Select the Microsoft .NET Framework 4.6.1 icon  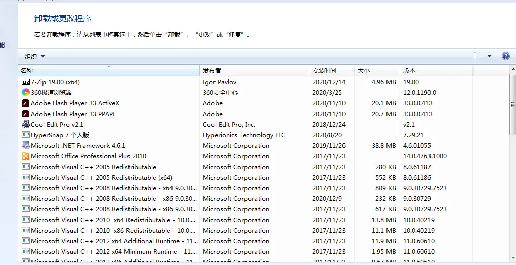point(26,145)
